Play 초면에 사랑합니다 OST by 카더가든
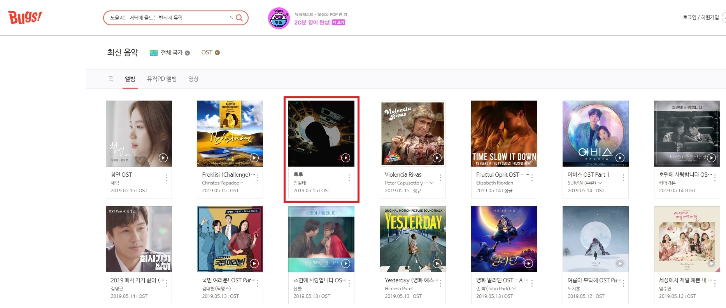The height and width of the screenshot is (308, 726). click(x=711, y=158)
